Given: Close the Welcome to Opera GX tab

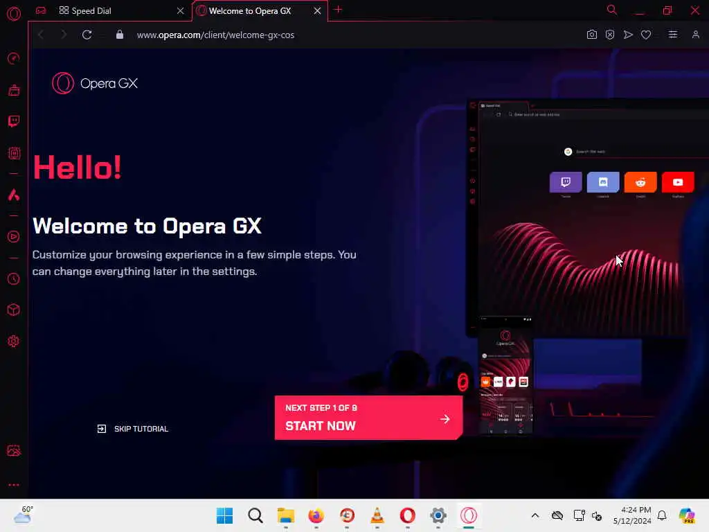Looking at the screenshot, I should [x=317, y=11].
